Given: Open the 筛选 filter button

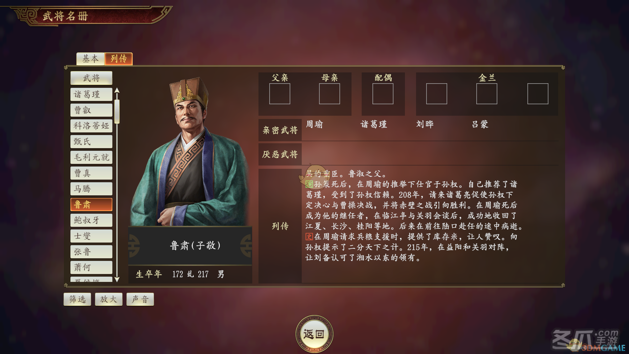Looking at the screenshot, I should tap(77, 299).
